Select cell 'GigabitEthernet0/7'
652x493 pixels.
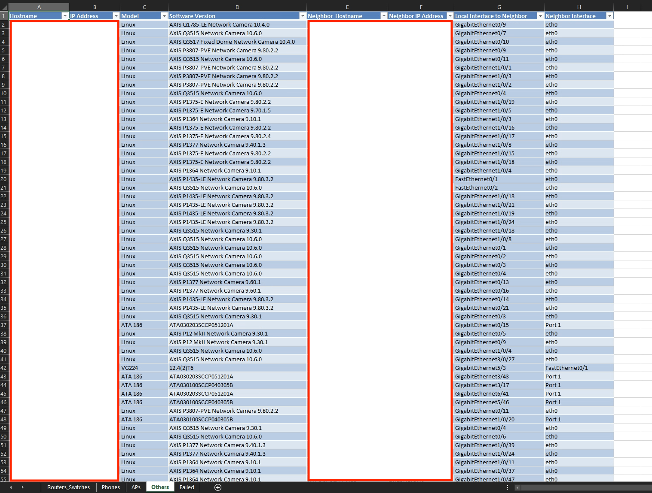coord(499,33)
